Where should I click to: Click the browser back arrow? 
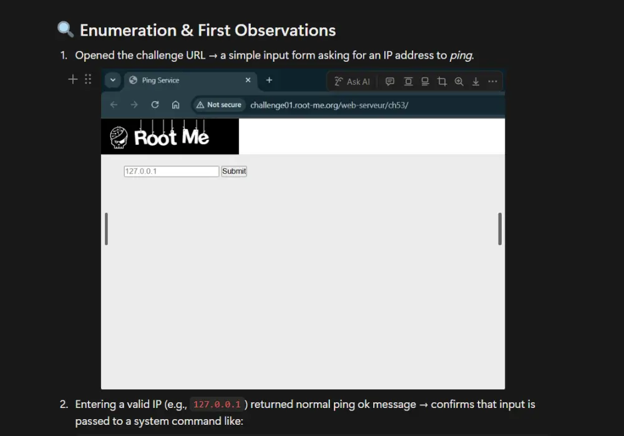point(114,105)
